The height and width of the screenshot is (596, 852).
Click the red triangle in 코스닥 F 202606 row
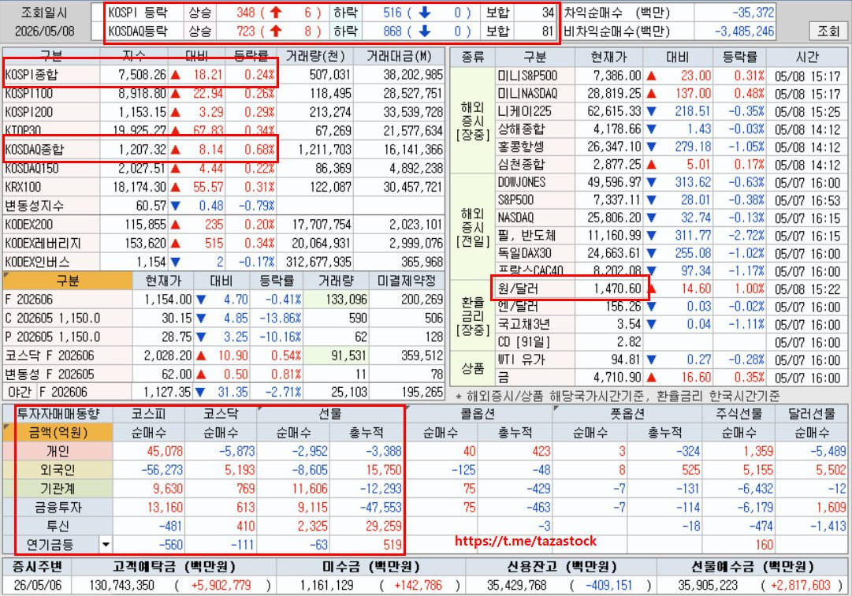(201, 356)
